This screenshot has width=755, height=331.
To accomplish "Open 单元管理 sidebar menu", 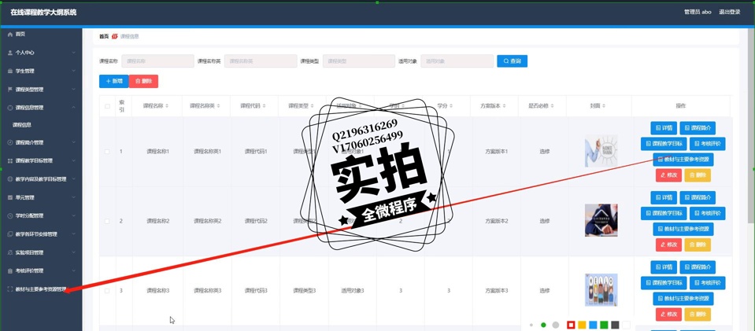I will [x=25, y=197].
